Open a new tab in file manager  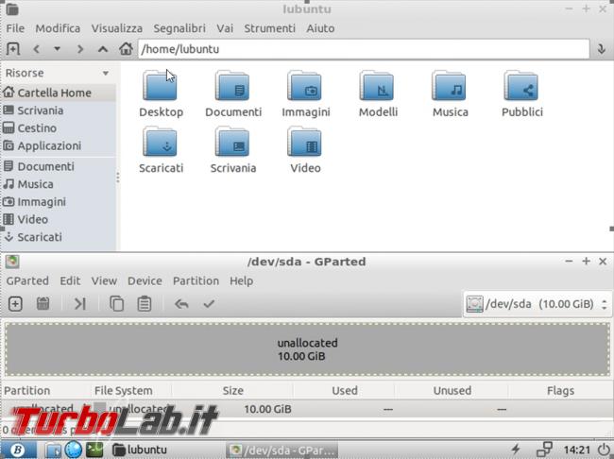click(x=13, y=49)
